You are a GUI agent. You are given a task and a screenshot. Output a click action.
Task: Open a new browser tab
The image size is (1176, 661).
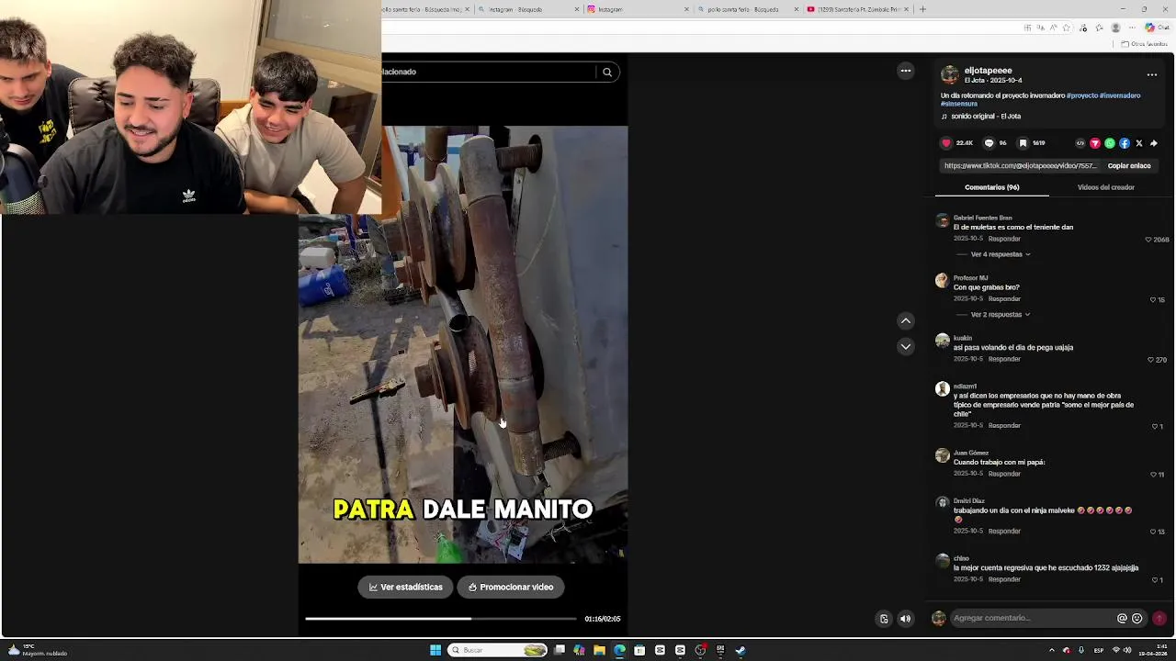point(922,9)
